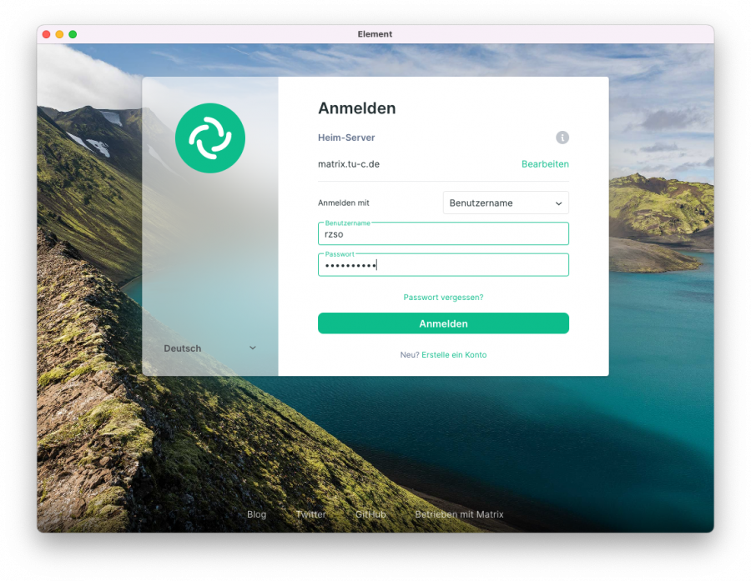Expand the Deutsch language selector
The width and height of the screenshot is (751, 581).
209,348
